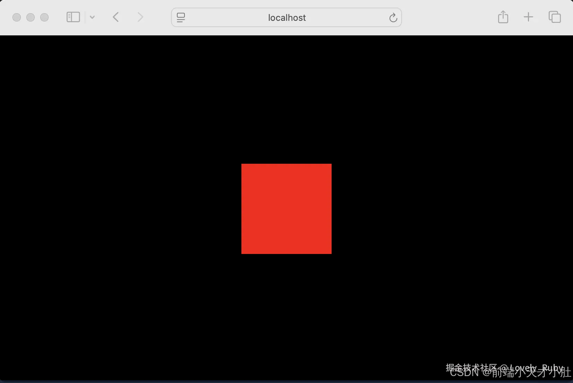Screen dimensions: 573x383
Task: Navigate back to the previous page
Action: click(x=116, y=17)
